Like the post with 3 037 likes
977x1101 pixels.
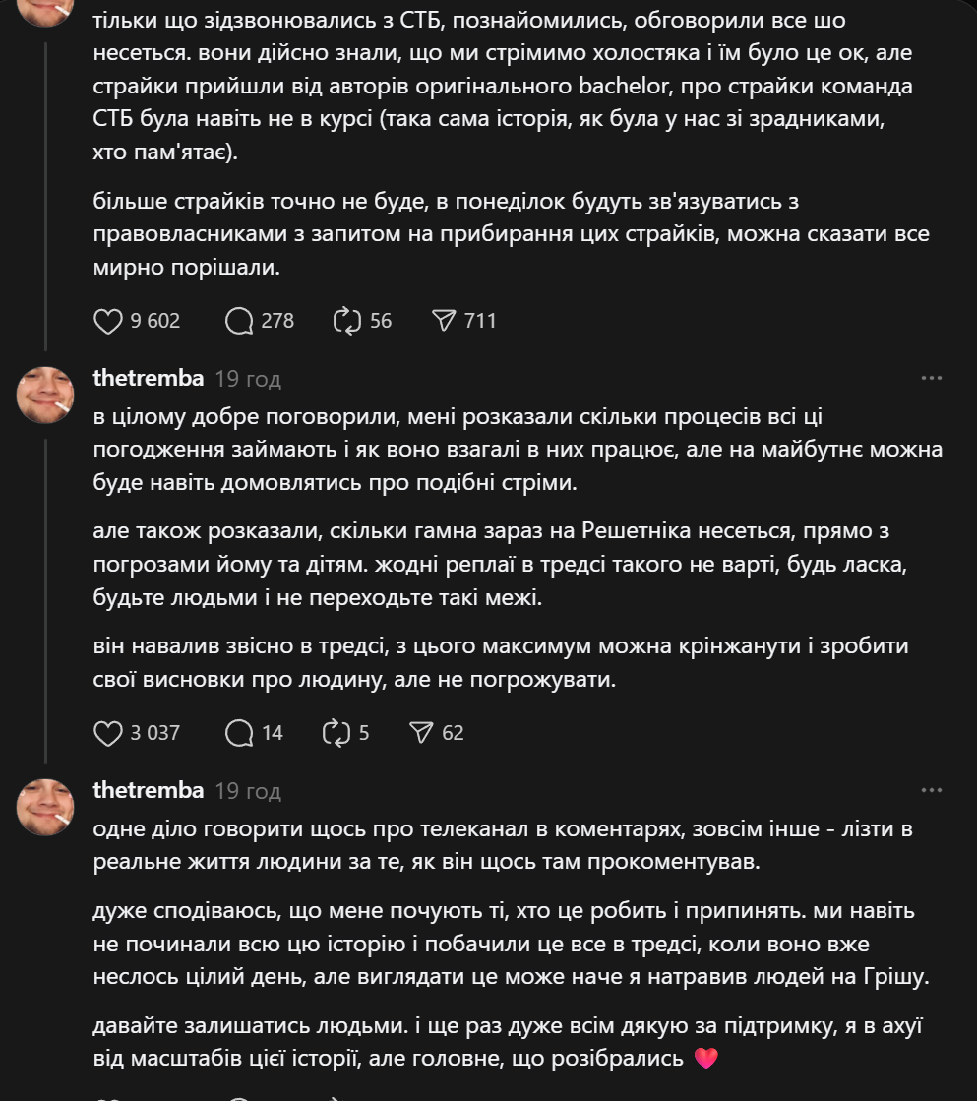(x=106, y=733)
